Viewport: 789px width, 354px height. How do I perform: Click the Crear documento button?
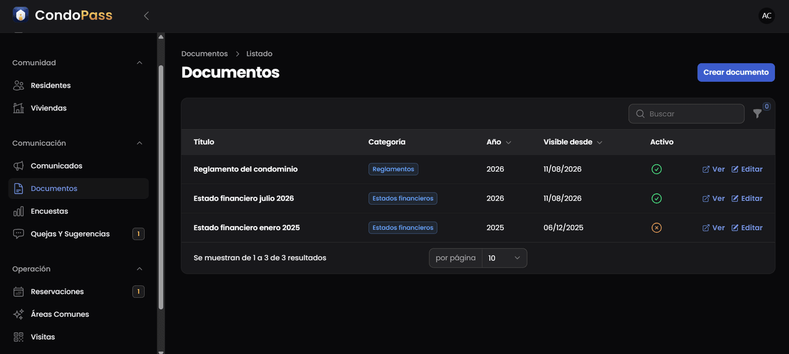pos(736,72)
